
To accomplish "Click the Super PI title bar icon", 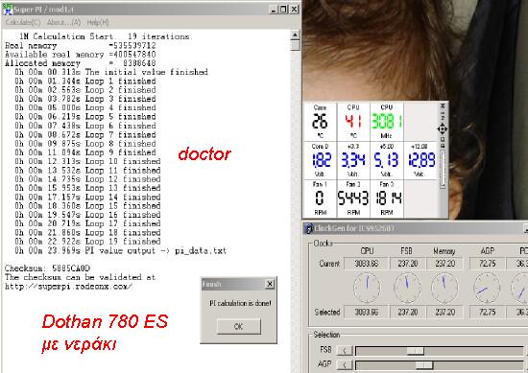I will tap(8, 9).
